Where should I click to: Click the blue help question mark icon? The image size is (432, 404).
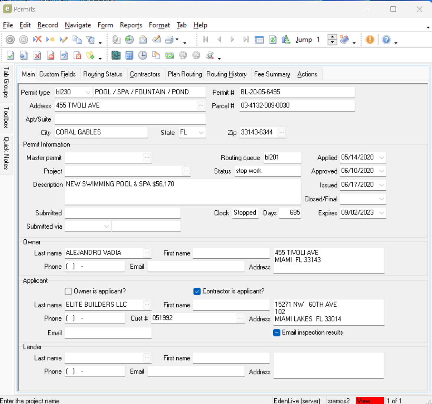point(386,40)
